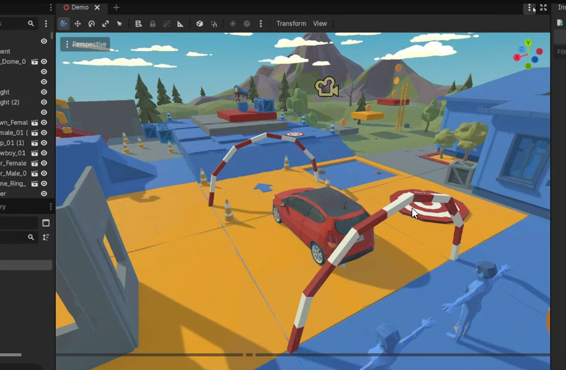Select the Move mode tool
The height and width of the screenshot is (370, 566).
coord(77,24)
